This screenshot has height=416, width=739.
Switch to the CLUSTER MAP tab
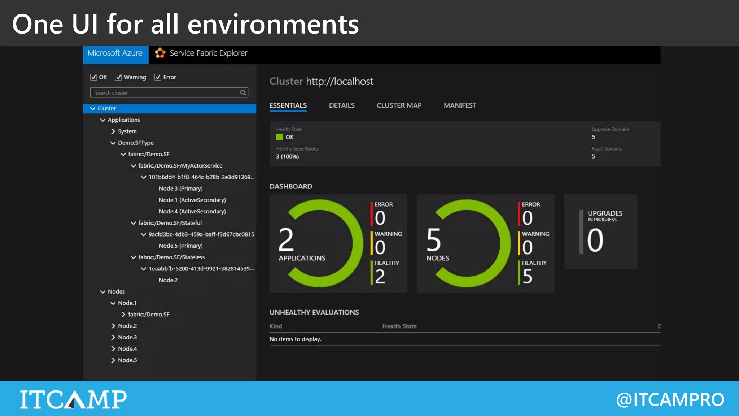pos(399,105)
